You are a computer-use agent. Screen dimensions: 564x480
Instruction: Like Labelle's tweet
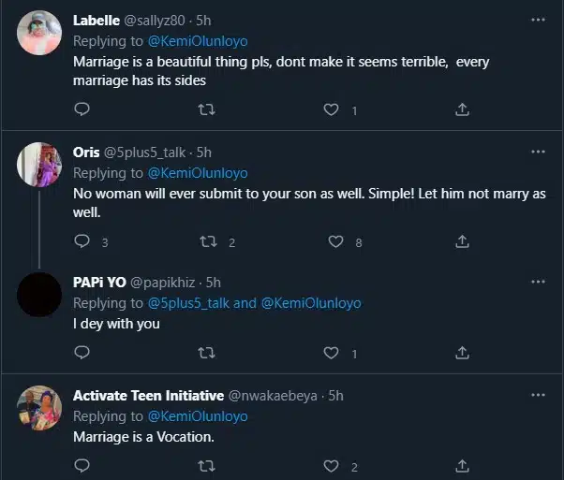click(331, 109)
